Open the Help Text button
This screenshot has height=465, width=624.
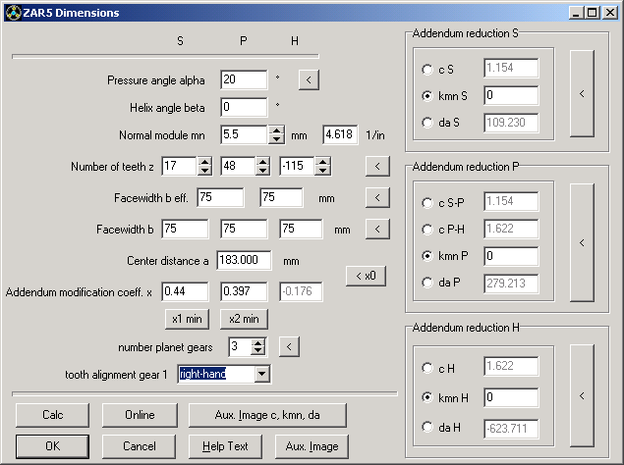click(227, 446)
